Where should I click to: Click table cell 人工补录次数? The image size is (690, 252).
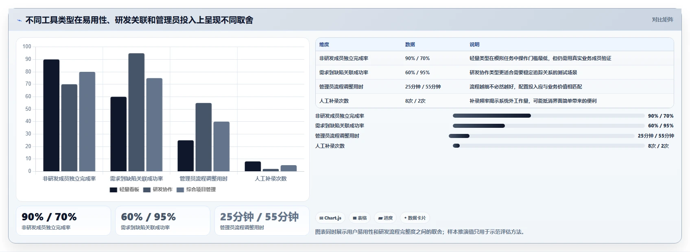(x=334, y=101)
